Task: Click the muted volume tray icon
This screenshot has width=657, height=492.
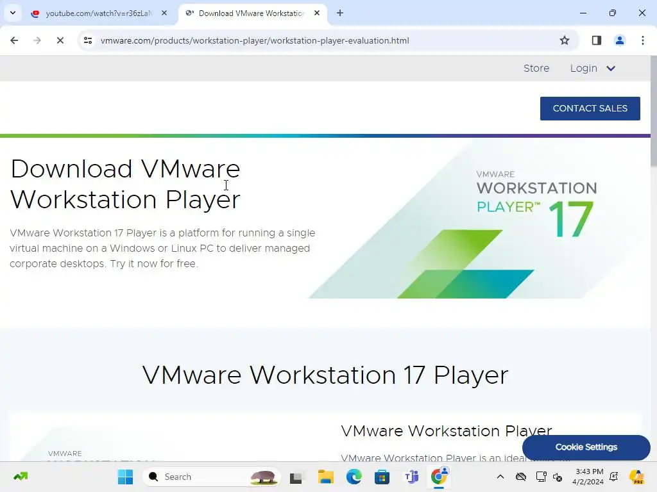Action: click(x=558, y=477)
